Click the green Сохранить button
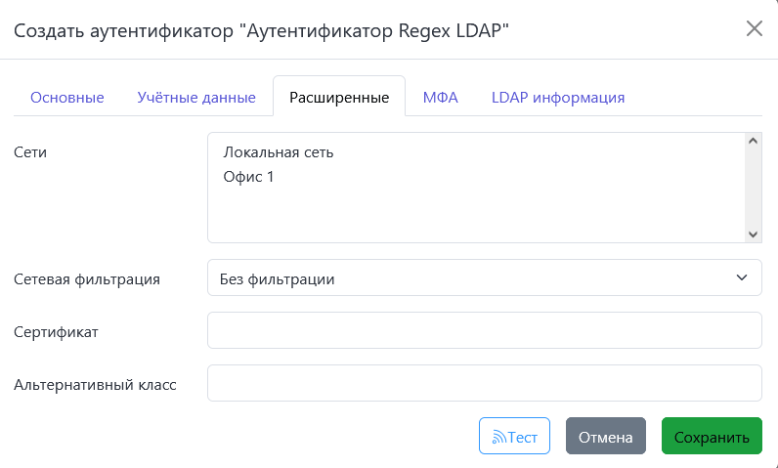This screenshot has width=778, height=468. 712,437
